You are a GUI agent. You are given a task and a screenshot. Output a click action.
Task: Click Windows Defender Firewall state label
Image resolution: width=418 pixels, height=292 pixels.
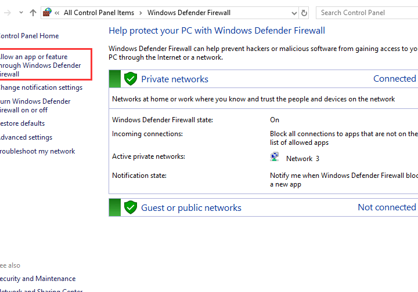pos(163,120)
